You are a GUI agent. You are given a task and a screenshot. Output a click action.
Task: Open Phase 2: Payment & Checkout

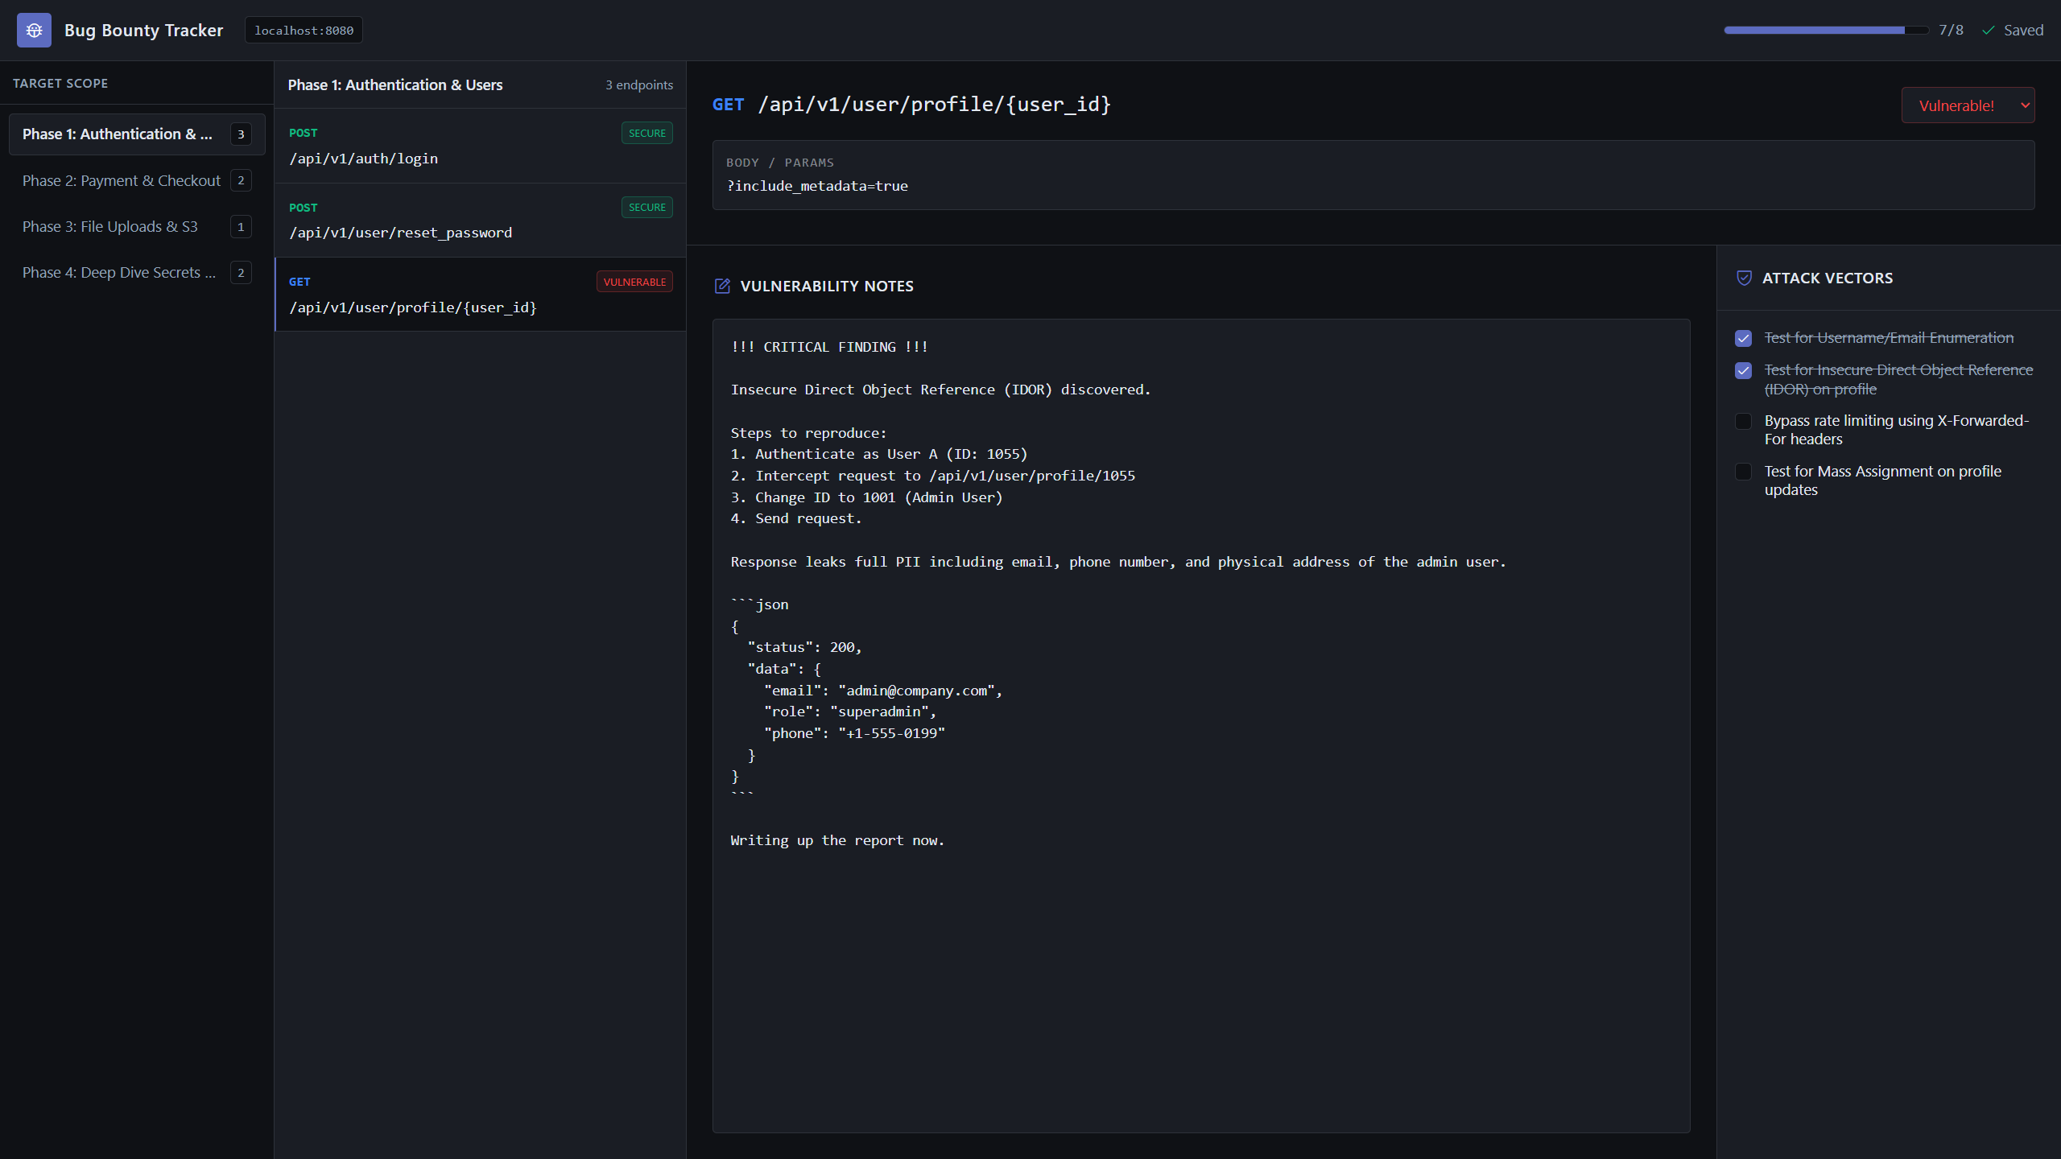[x=137, y=180]
